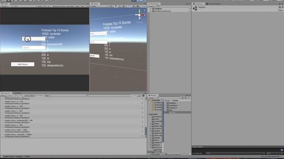
Task: Click the Clear button in Console
Action: (x=3, y=96)
